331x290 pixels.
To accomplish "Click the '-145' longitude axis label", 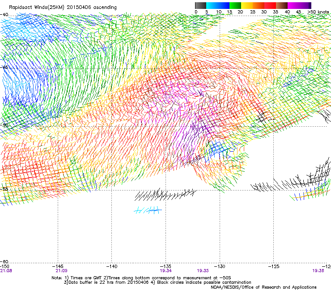I will [x=58, y=266].
